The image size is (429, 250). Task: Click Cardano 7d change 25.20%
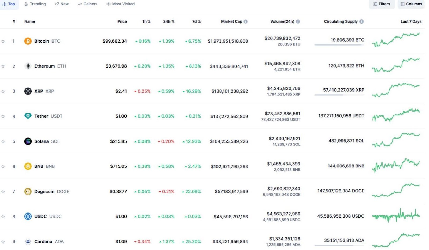[x=191, y=241]
